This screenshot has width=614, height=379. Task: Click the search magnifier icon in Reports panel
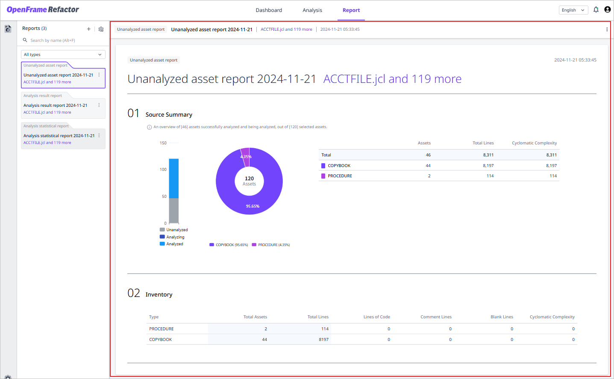pos(25,40)
